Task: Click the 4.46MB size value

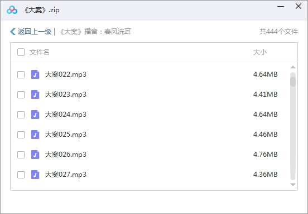Action: [266, 135]
